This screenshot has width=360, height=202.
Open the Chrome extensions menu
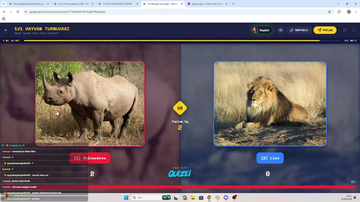pos(339,12)
